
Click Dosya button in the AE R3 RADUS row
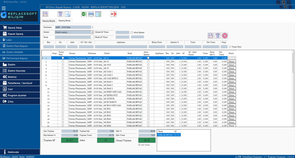232,102
